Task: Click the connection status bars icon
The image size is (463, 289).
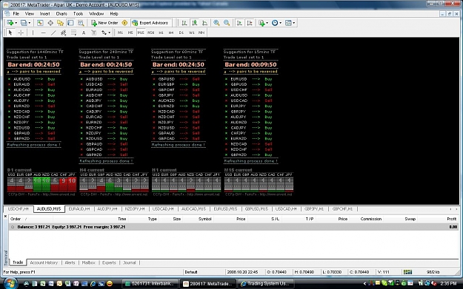Action: click(407, 272)
